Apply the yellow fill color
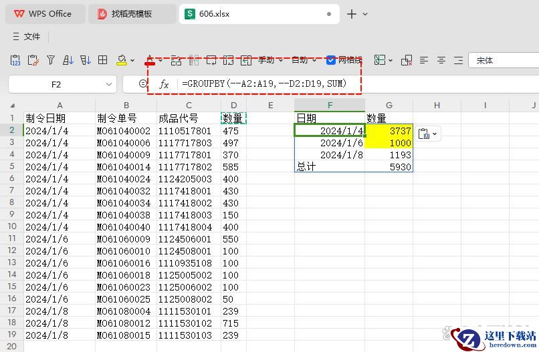539x352 pixels. [x=121, y=60]
